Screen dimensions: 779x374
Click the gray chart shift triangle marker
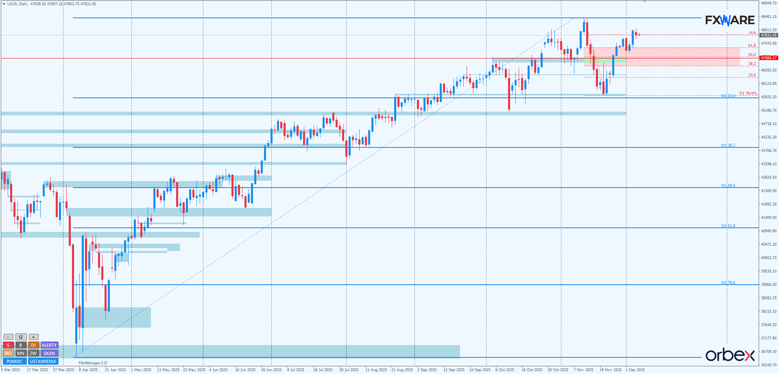644,2
